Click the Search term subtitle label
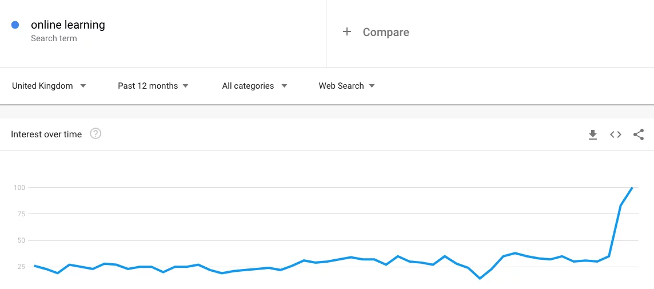654x289 pixels. click(54, 38)
